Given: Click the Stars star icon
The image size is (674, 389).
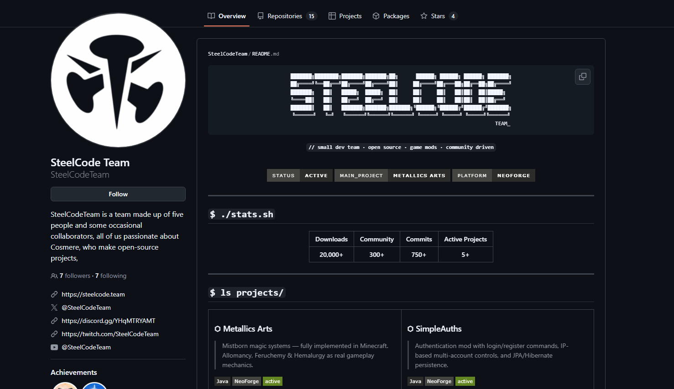Looking at the screenshot, I should tap(424, 16).
